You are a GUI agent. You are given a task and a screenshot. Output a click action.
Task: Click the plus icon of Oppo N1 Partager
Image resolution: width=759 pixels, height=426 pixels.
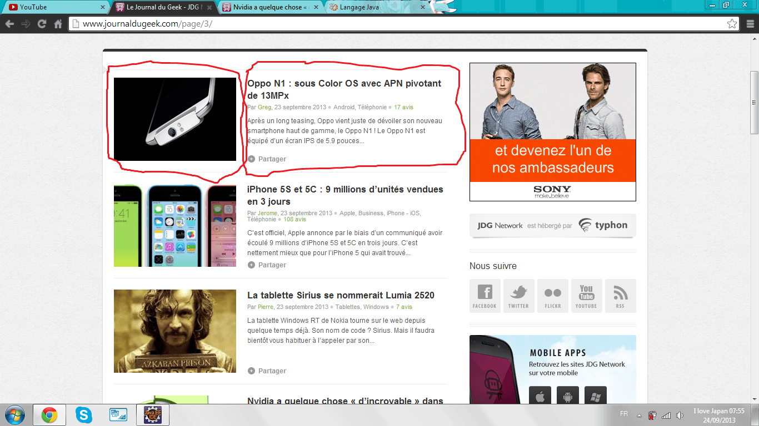point(251,159)
